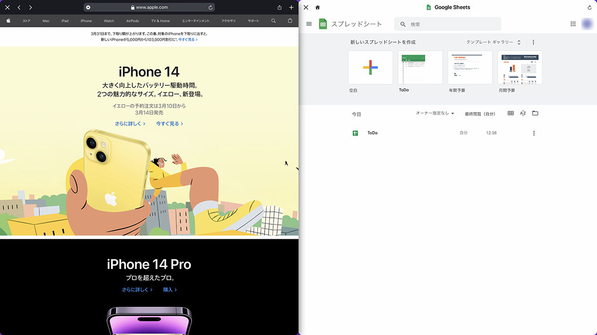
Task: Open the サポート menu item
Action: click(253, 21)
